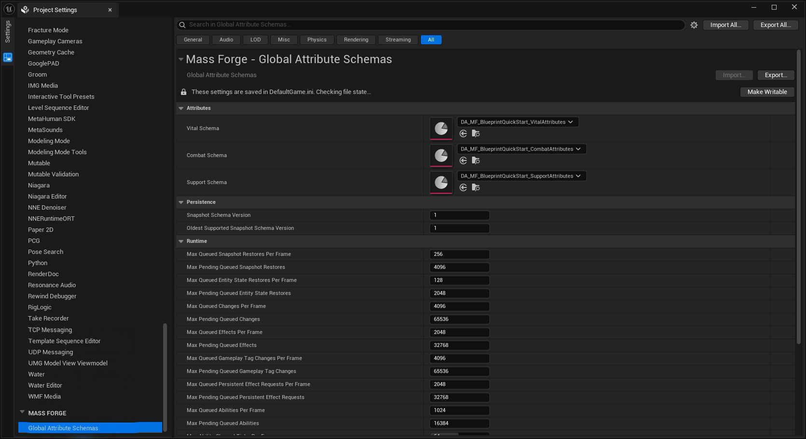Open Combat Schema asset dropdown
Screen dimensions: 806x439
pyautogui.click(x=522, y=149)
